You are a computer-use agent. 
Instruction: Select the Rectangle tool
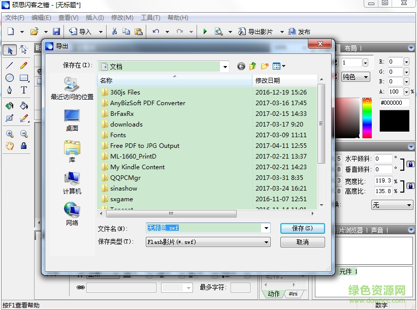click(23, 78)
